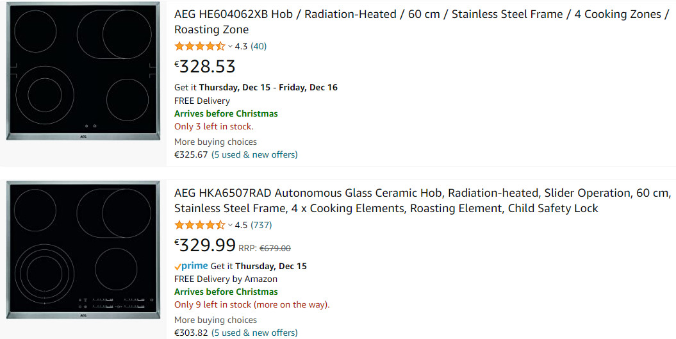Click 'More buying choices' above €325.67
This screenshot has width=676, height=339.
(215, 142)
